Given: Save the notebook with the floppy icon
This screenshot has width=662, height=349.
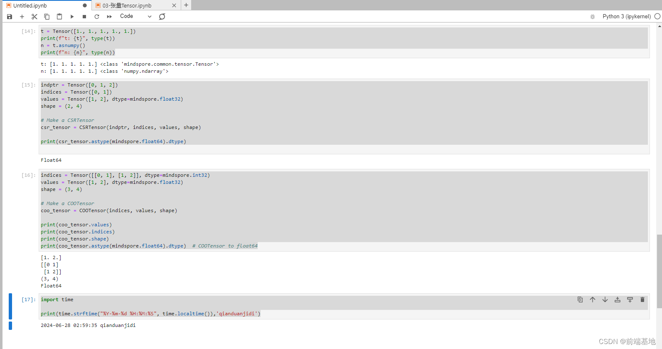Looking at the screenshot, I should [x=10, y=17].
